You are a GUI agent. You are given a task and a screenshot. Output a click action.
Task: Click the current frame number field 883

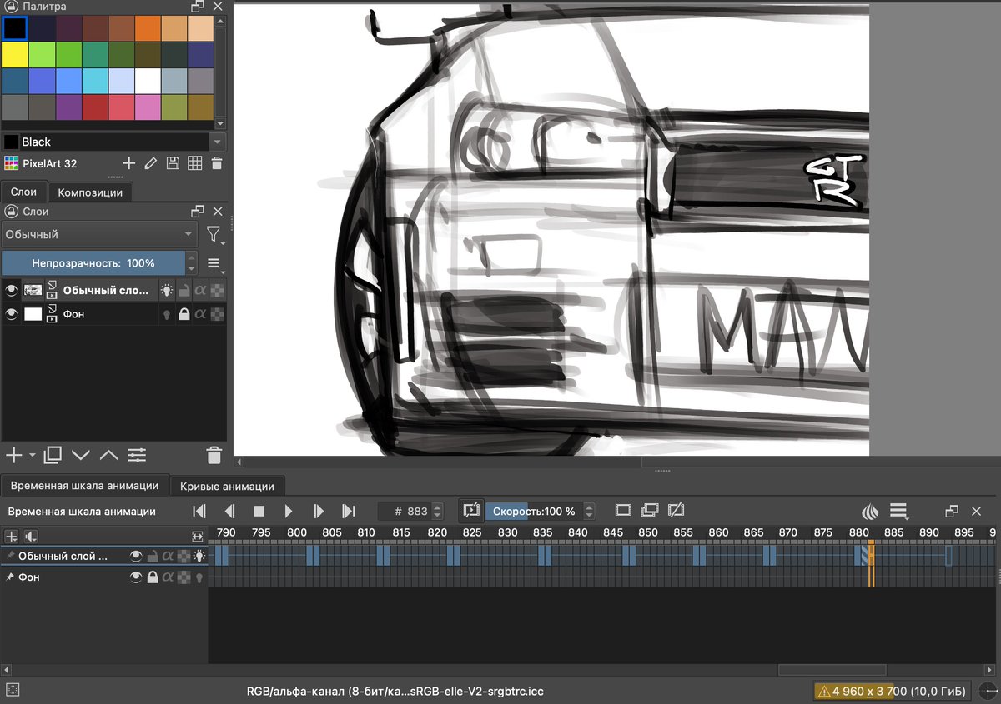(405, 511)
